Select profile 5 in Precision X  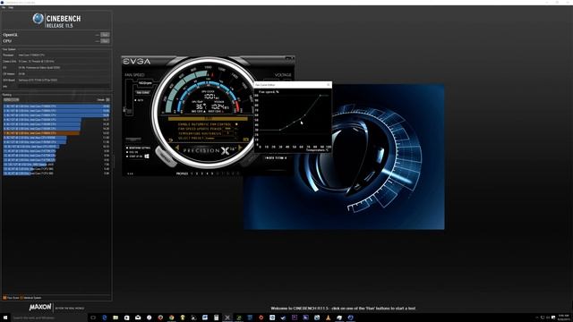[212, 174]
